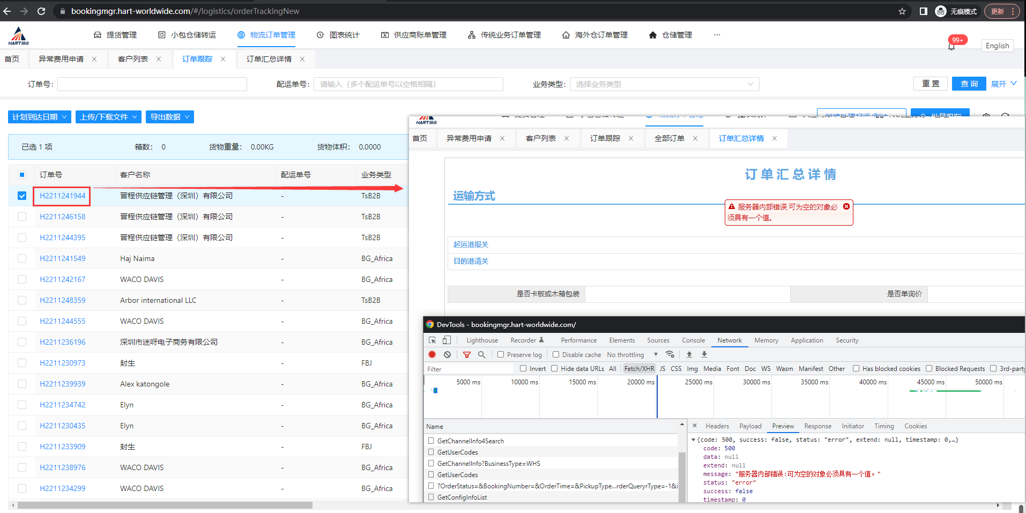1026x513 pixels.
Task: Enable the Preserve log checkbox
Action: click(x=501, y=354)
